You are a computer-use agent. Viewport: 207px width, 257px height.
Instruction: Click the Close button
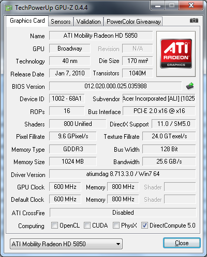182,243
